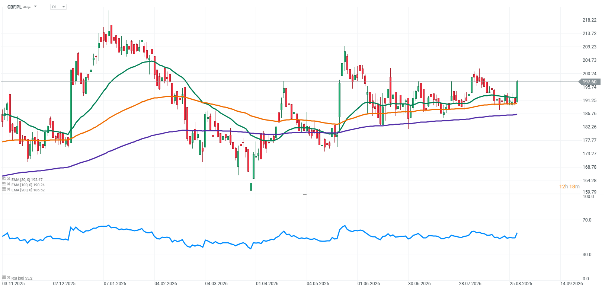This screenshot has width=605, height=290.
Task: Click the 213.72 price axis label
Action: coord(589,34)
